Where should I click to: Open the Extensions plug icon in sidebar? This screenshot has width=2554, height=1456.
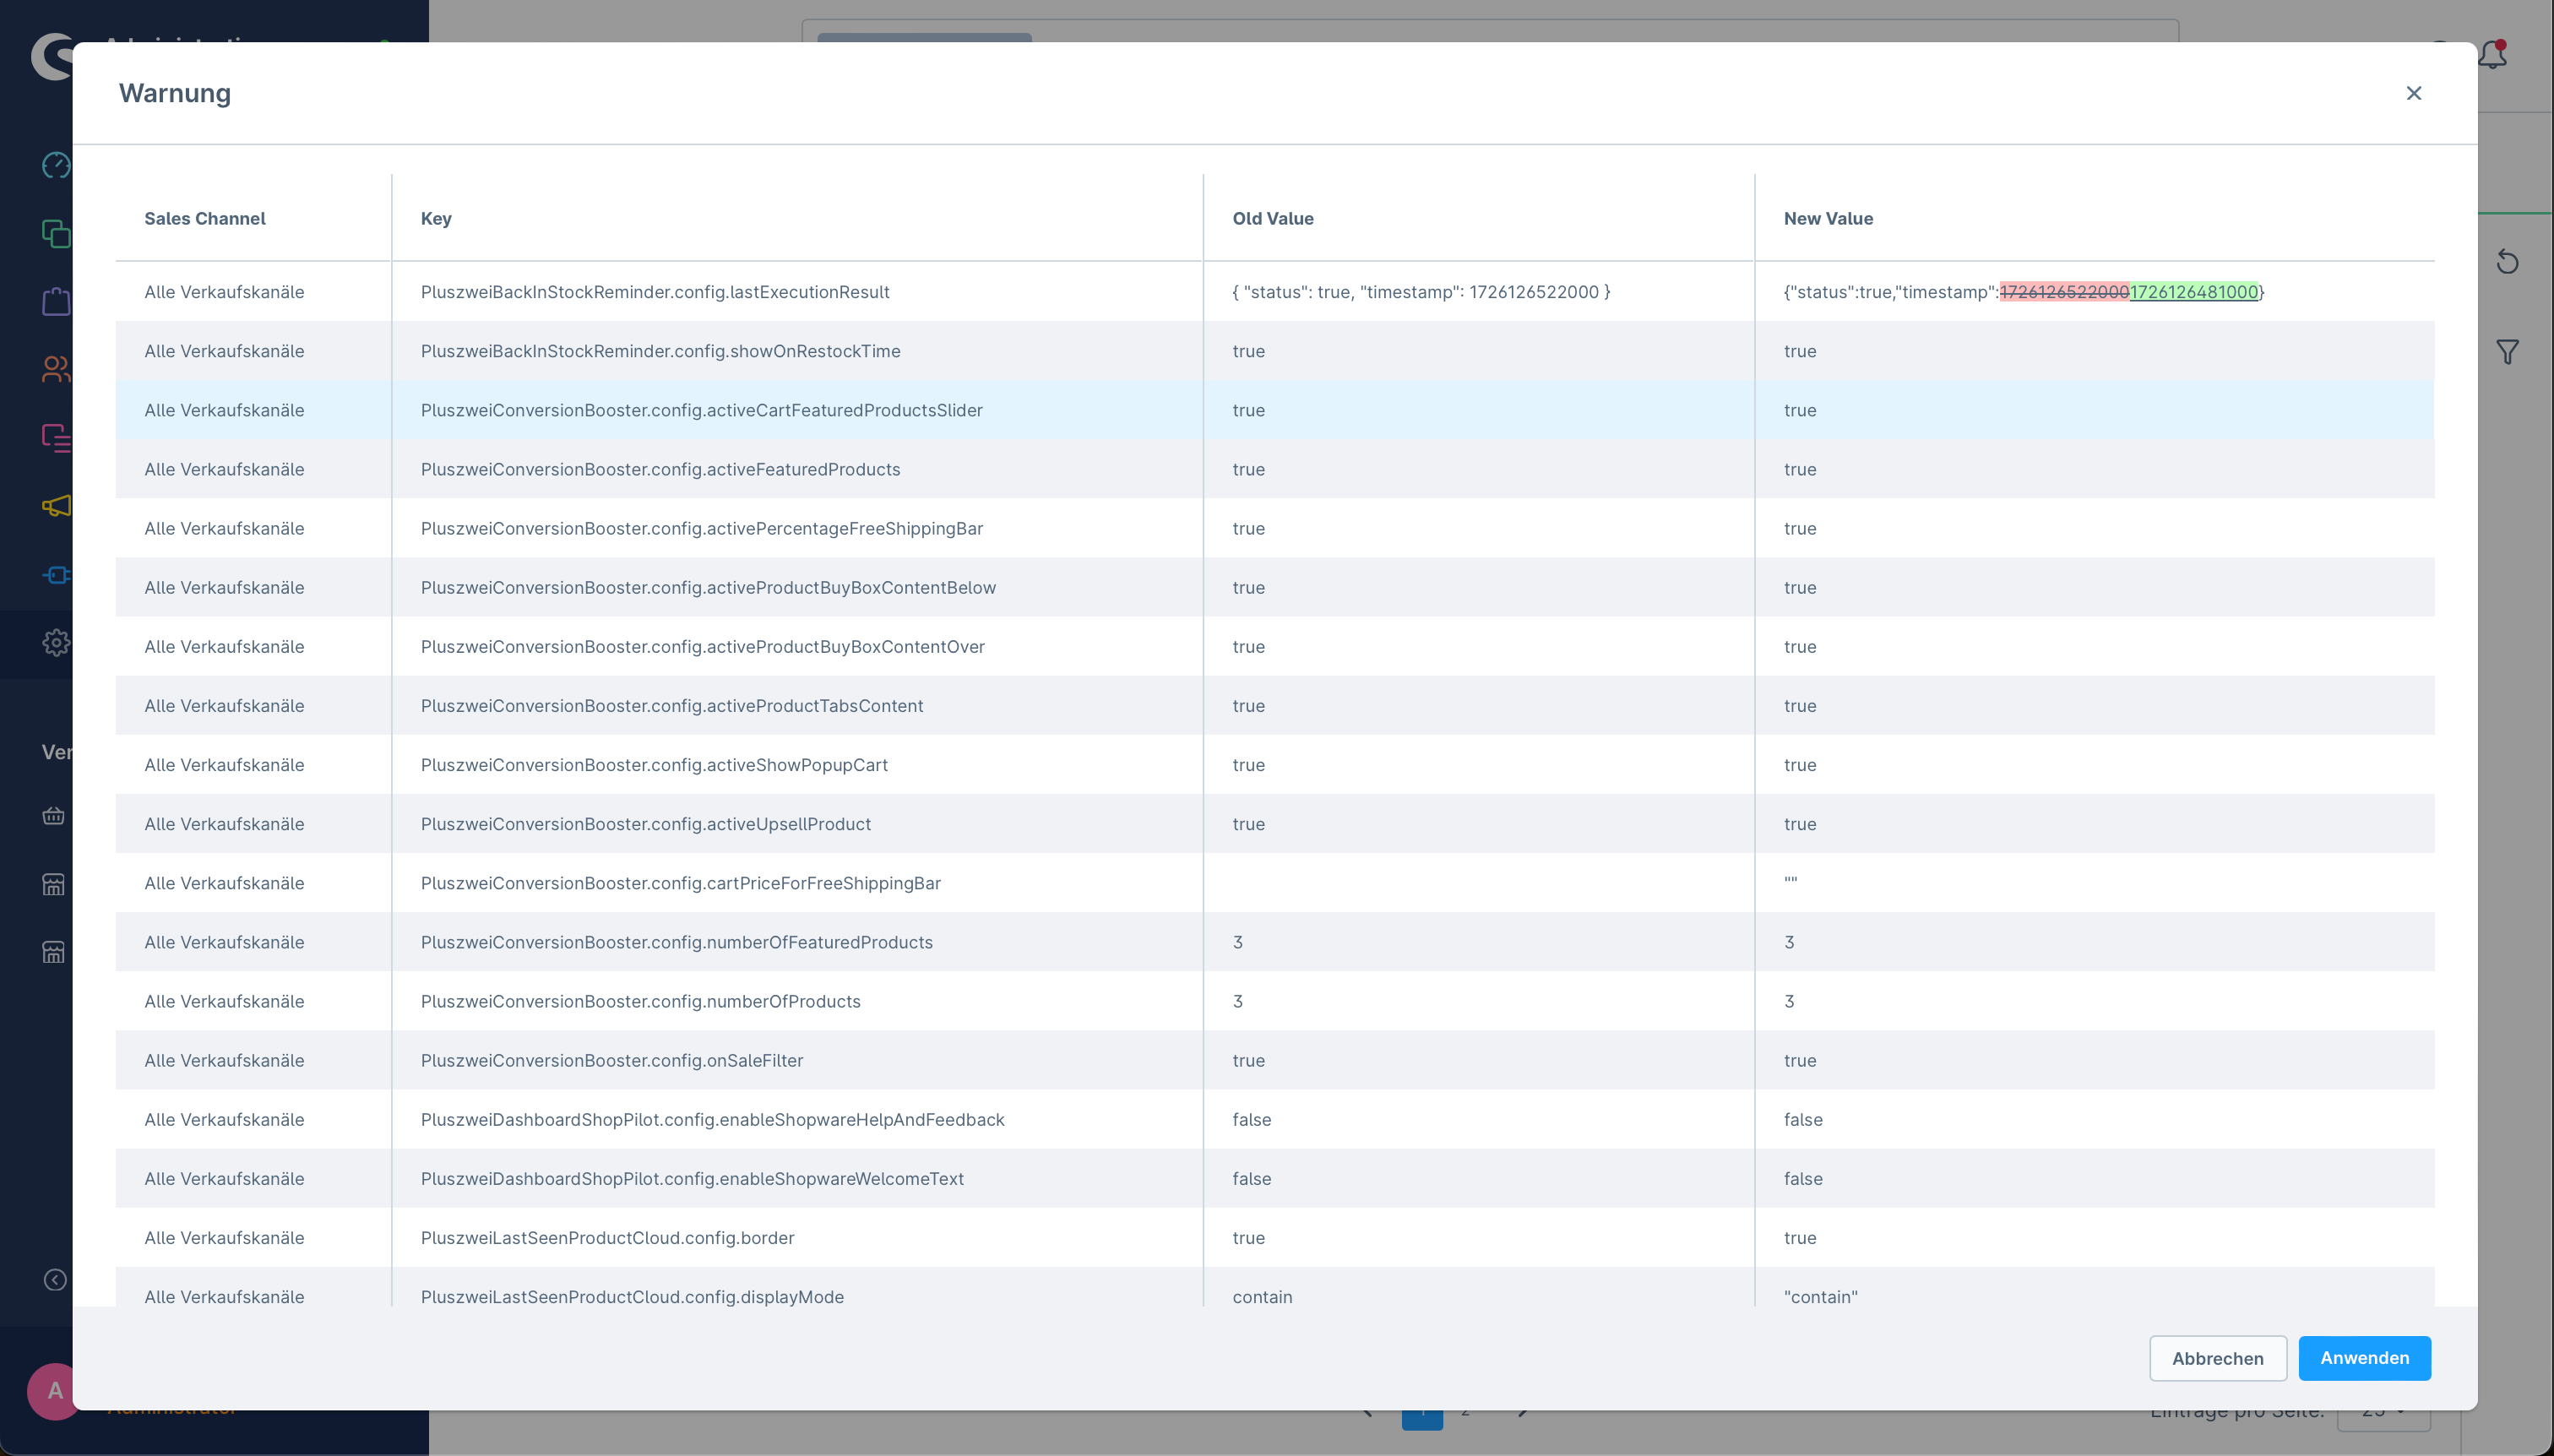click(x=56, y=574)
